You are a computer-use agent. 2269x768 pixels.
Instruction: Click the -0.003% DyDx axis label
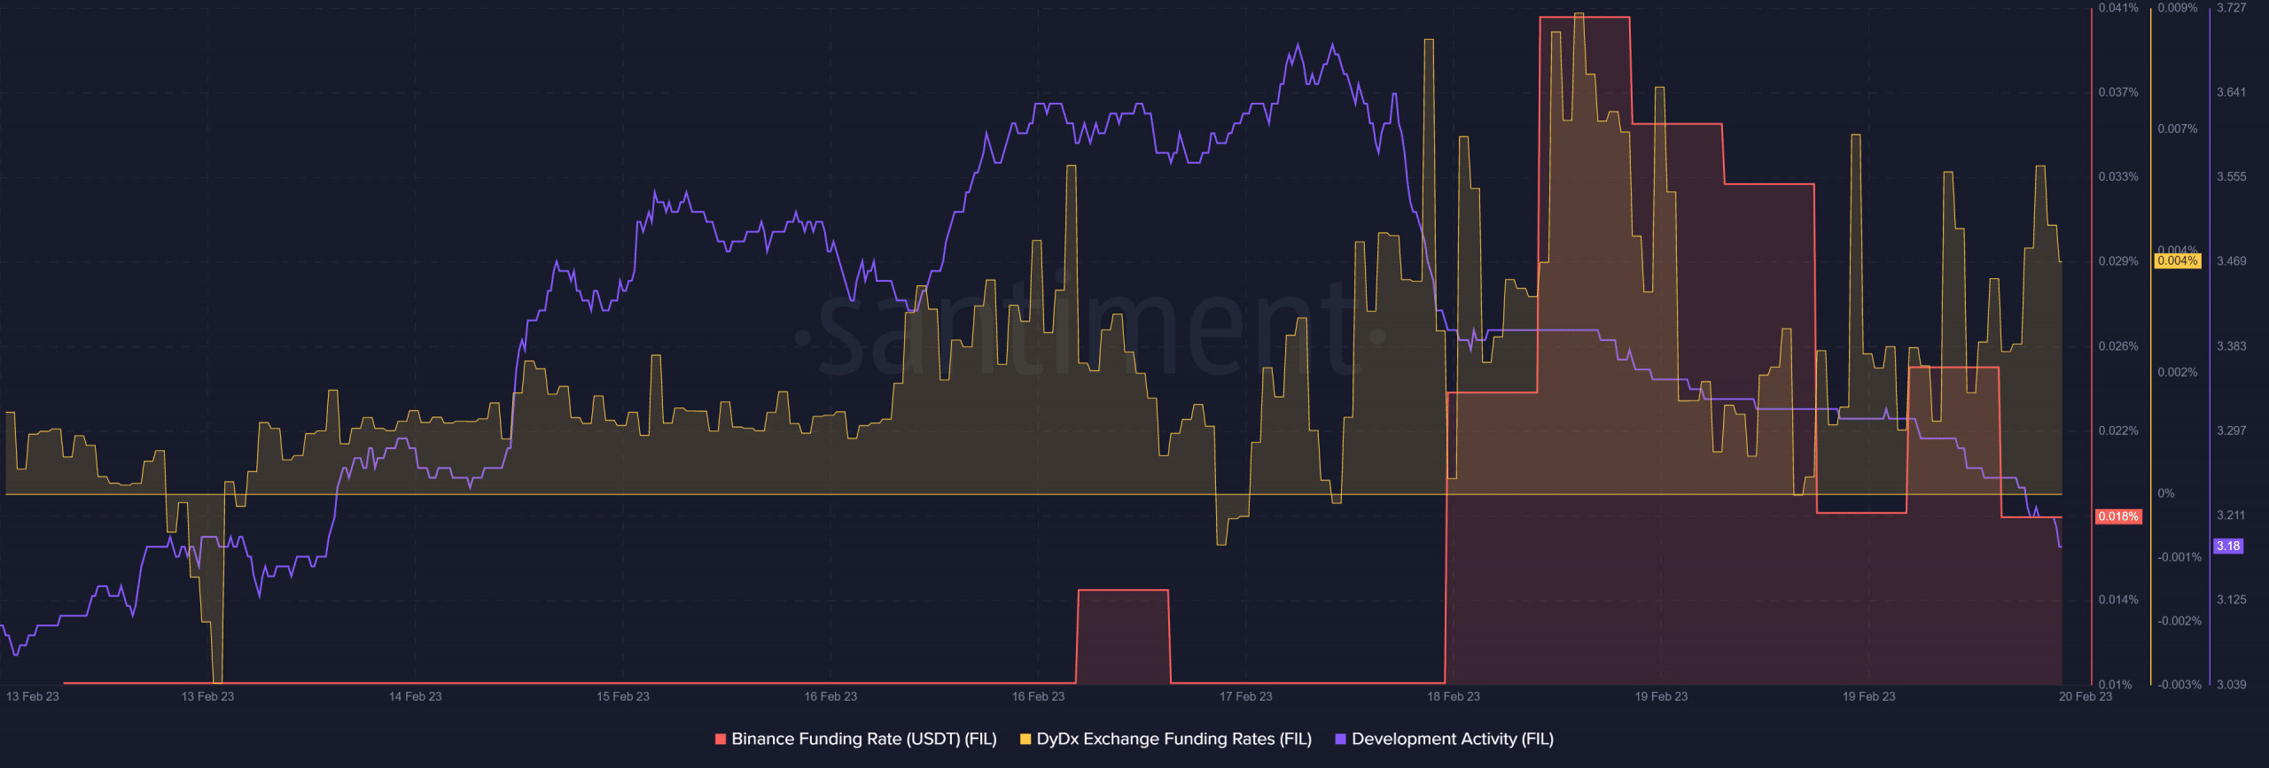(2179, 685)
